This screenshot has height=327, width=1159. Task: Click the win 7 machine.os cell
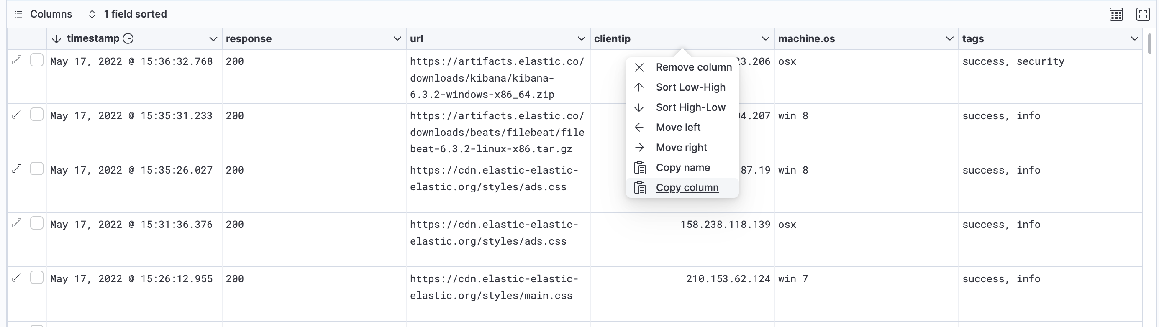(866, 294)
